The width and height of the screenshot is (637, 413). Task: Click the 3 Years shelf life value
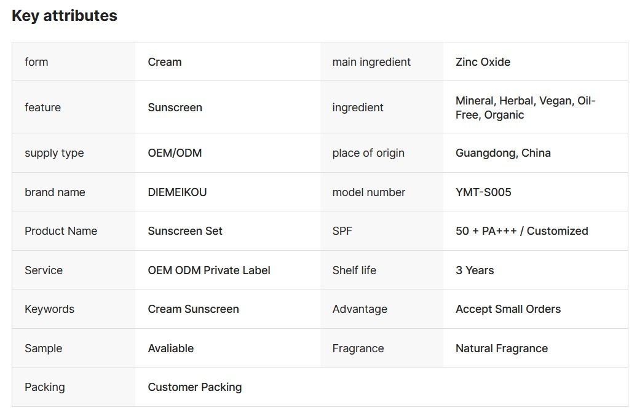coord(475,270)
